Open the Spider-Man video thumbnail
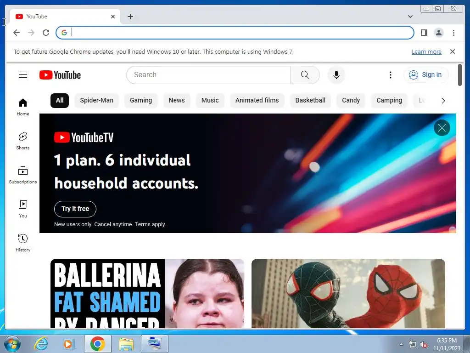 click(348, 293)
